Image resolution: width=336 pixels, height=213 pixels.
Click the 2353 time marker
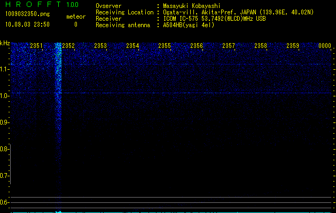click(x=100, y=46)
